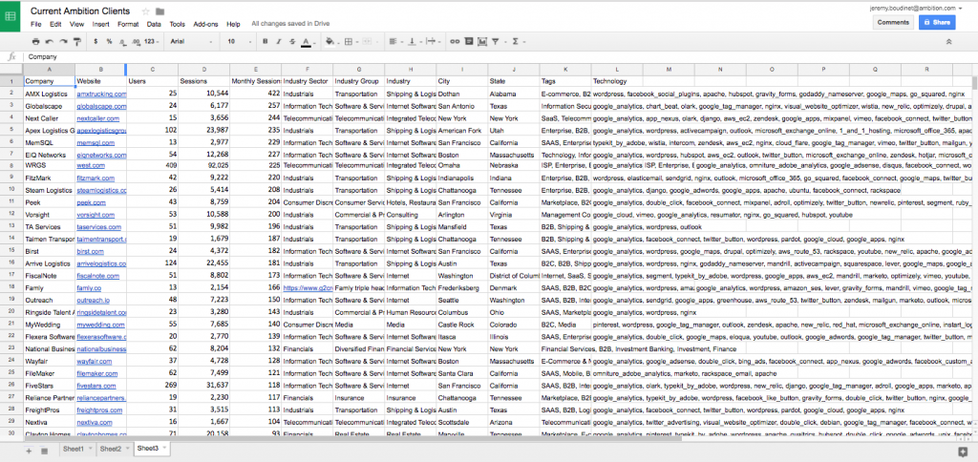
Task: Add a new sheet with plus icon
Action: click(x=29, y=451)
